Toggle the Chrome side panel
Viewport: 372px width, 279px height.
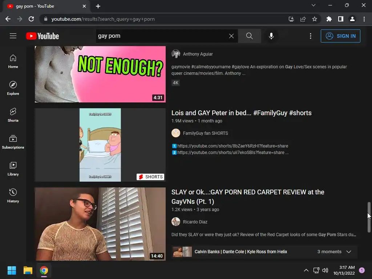tap(341, 19)
